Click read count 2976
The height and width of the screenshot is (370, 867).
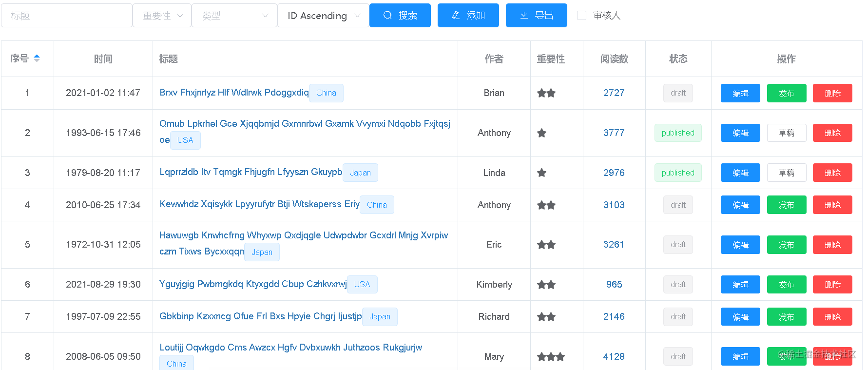pyautogui.click(x=614, y=173)
